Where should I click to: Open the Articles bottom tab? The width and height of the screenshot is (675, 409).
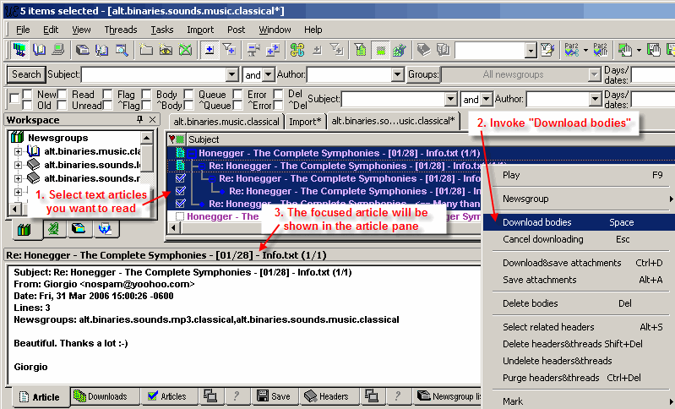point(167,396)
